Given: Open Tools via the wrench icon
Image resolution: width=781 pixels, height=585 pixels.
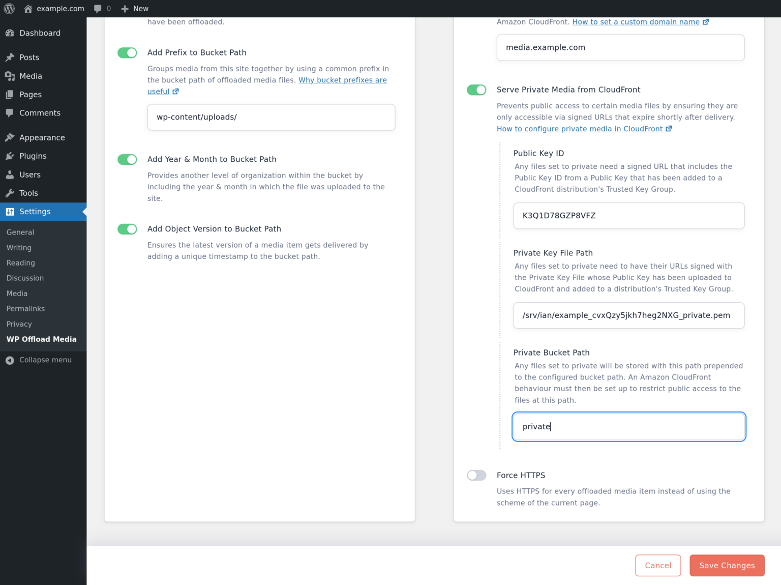Looking at the screenshot, I should tap(11, 193).
